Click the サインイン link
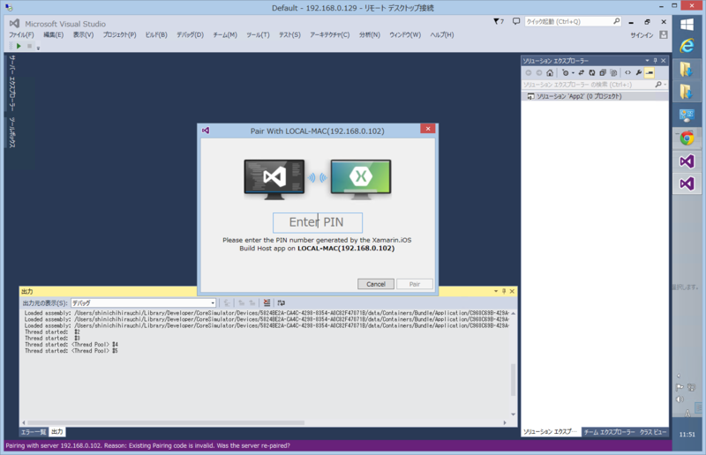Screen dimensions: 706x455 coord(642,35)
